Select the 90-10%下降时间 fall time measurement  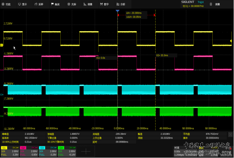[69, 142]
